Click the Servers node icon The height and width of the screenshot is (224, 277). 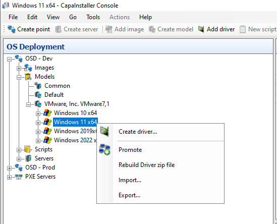point(28,158)
